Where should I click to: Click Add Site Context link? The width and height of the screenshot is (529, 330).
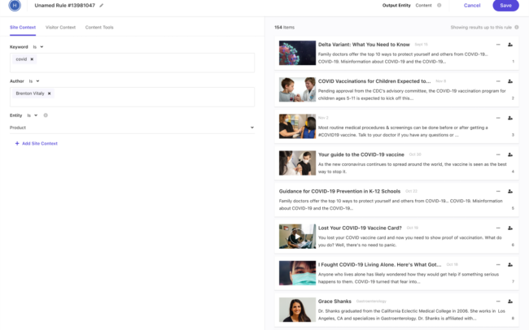36,143
